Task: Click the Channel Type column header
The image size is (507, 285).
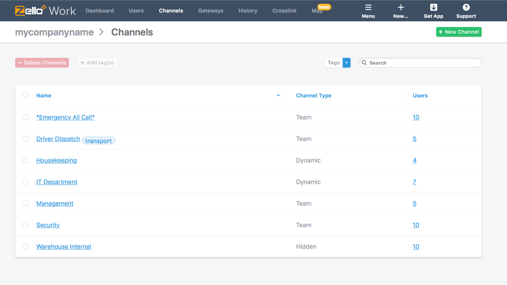Action: click(x=313, y=95)
